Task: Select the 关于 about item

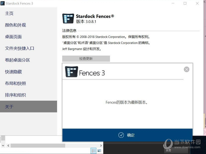Action: (x=28, y=107)
